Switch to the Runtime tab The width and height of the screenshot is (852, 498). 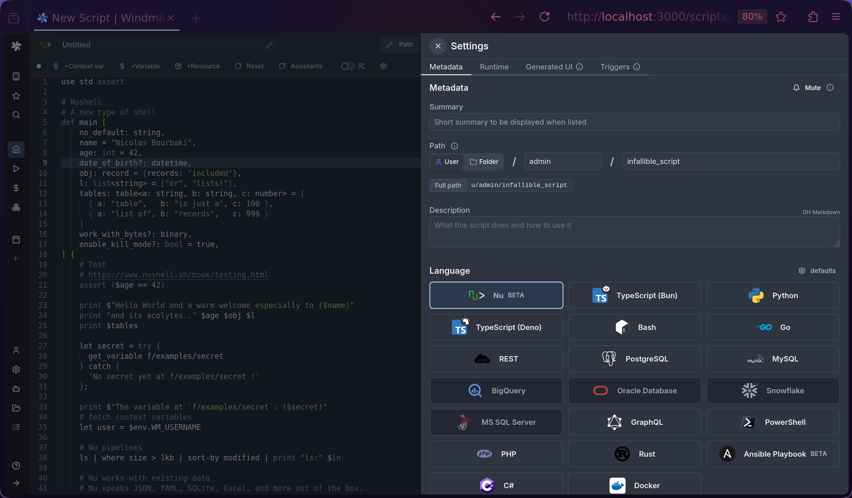494,67
